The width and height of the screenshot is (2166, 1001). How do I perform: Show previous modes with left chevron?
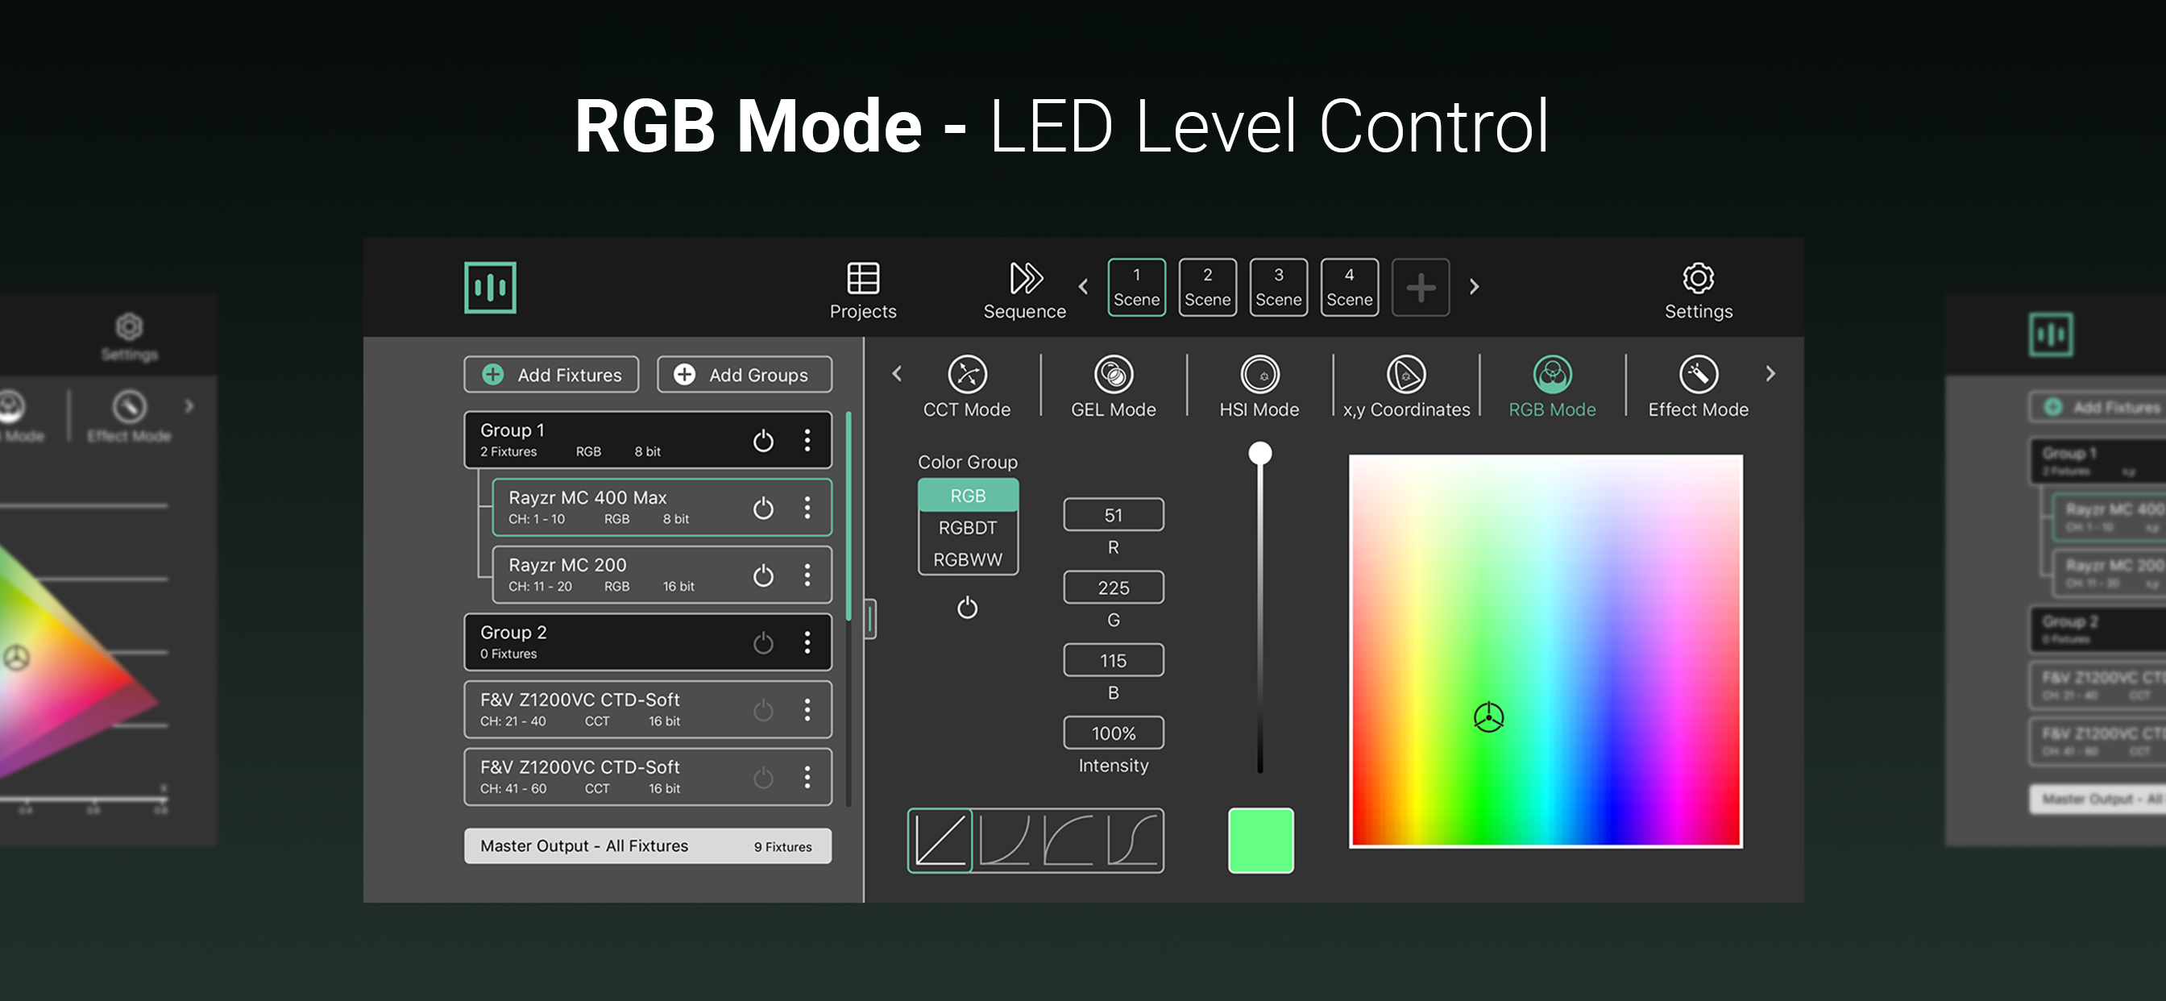pos(897,373)
